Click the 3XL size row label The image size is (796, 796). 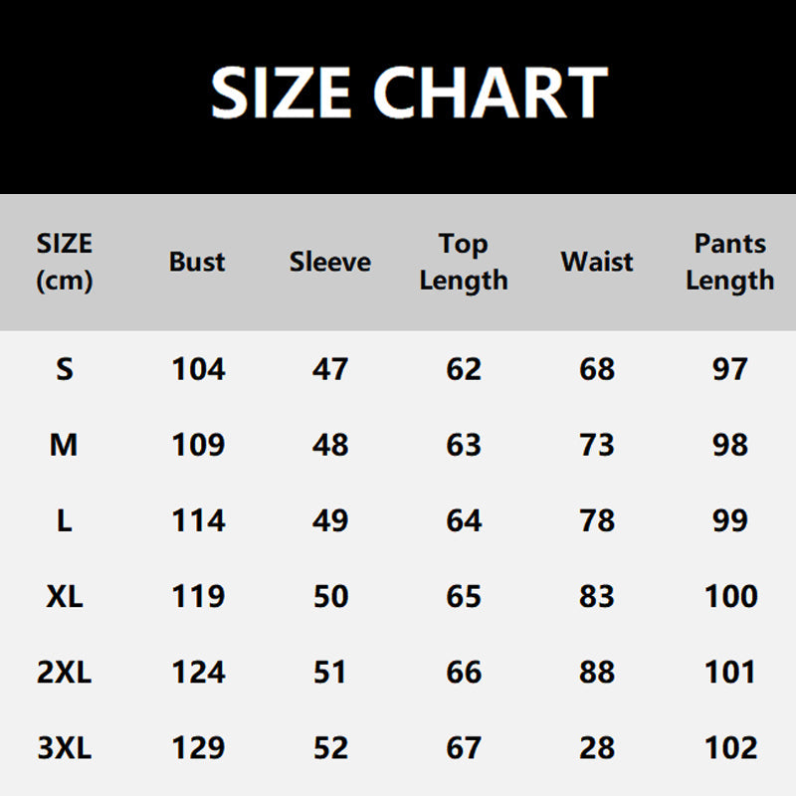click(x=65, y=747)
